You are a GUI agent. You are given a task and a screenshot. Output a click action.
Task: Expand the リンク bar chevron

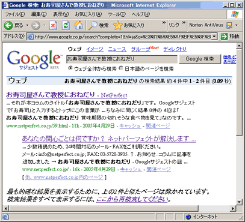184,22
